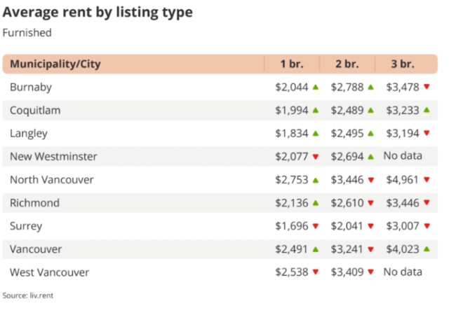Screen dimensions: 463x315
Task: Click the 2 br. column header
Action: pyautogui.click(x=347, y=64)
